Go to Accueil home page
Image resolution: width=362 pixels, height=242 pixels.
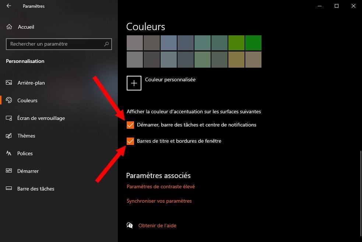(26, 27)
